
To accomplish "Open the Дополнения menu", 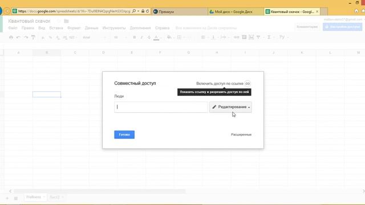I will pyautogui.click(x=140, y=28).
